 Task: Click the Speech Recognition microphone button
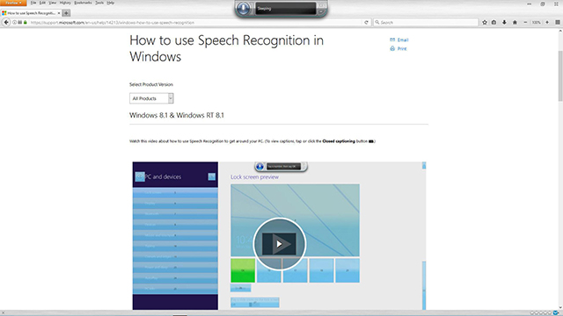tap(243, 8)
